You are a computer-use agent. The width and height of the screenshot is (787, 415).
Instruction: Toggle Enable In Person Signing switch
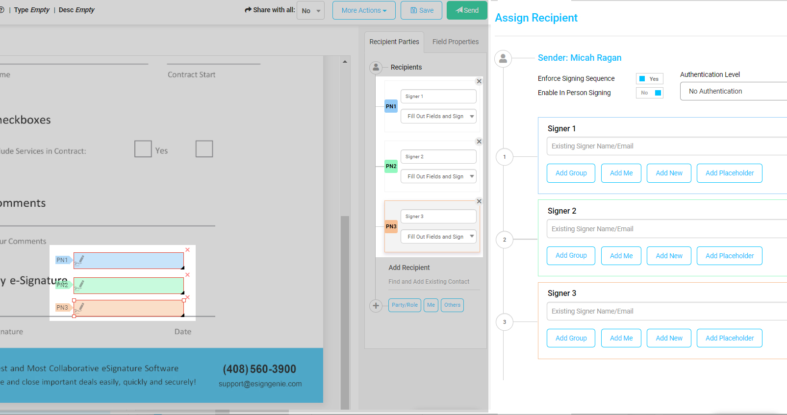(x=649, y=93)
